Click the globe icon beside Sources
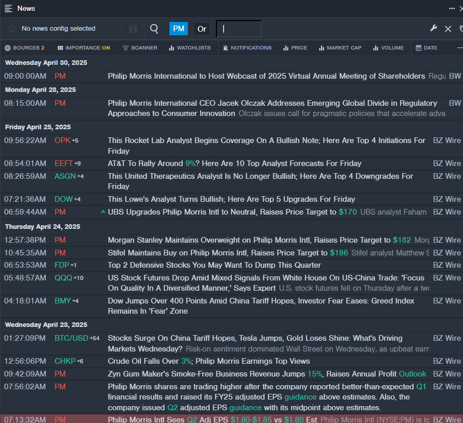The height and width of the screenshot is (423, 463). [x=8, y=48]
